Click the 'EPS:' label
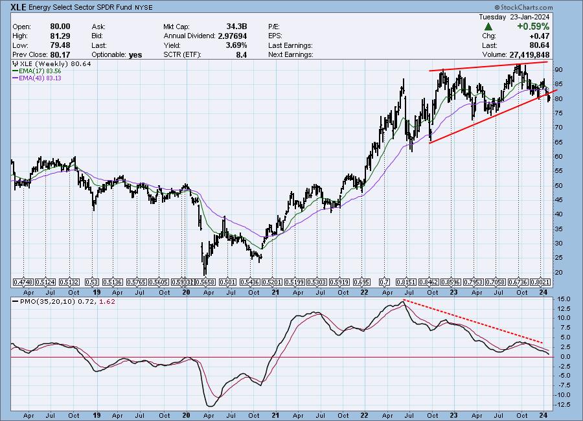The height and width of the screenshot is (421, 583). 275,36
